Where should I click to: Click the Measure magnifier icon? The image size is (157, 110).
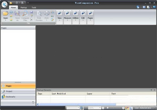(x=68, y=13)
